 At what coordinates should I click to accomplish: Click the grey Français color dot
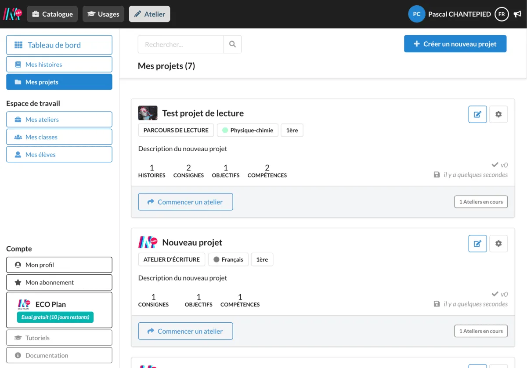[217, 259]
